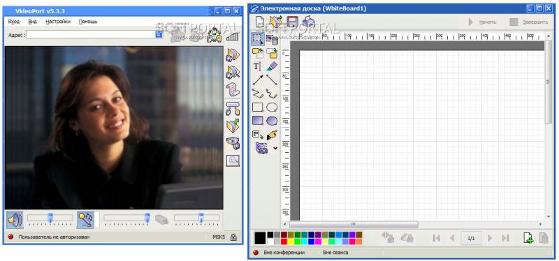Open the Настройки menu in VideoPort
Screen dimensions: 559x261
(x=58, y=22)
